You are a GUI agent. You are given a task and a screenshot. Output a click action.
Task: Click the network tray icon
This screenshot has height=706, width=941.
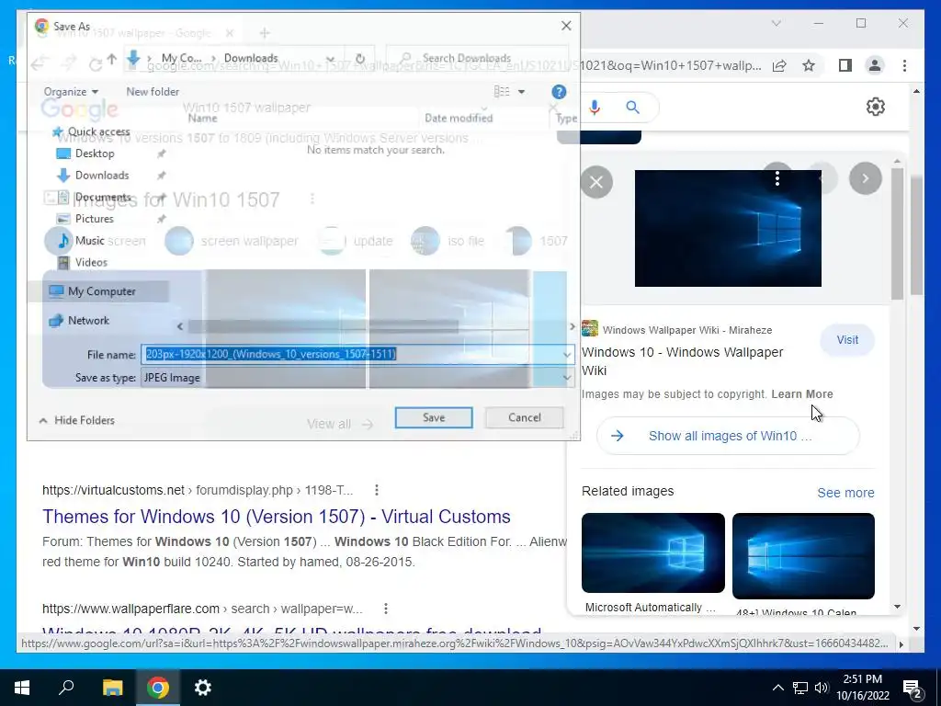(800, 688)
